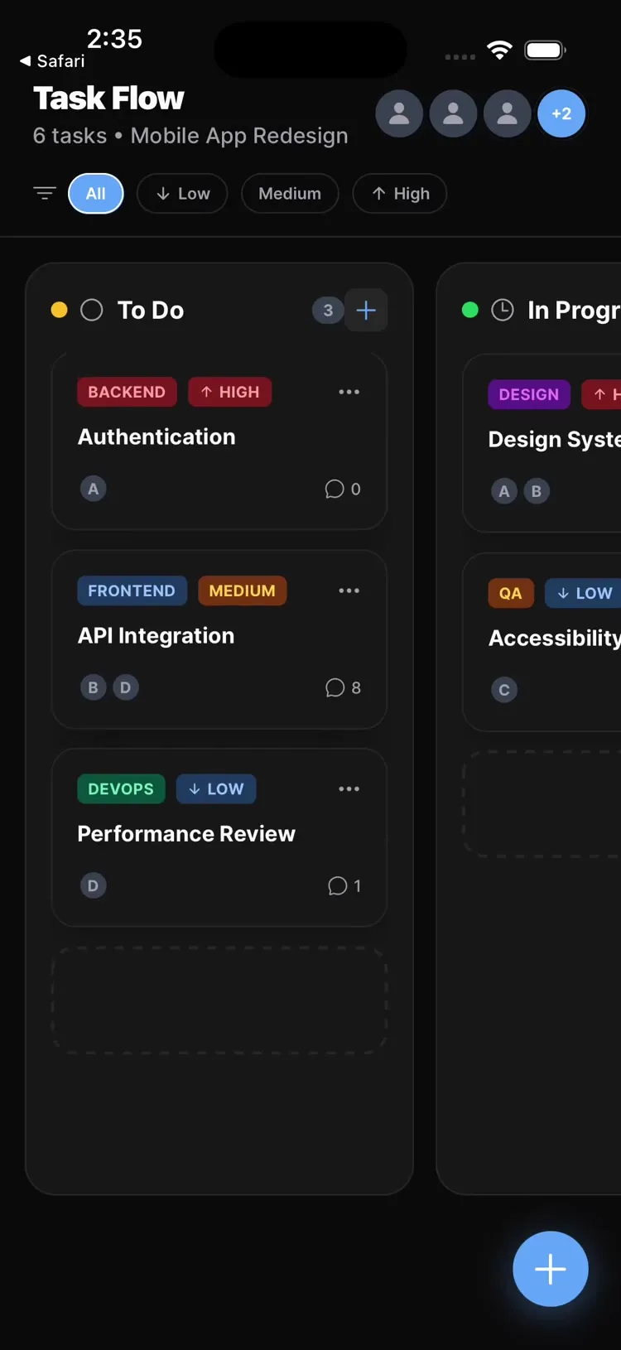Filter tasks by Low priority
The image size is (621, 1350).
(182, 194)
